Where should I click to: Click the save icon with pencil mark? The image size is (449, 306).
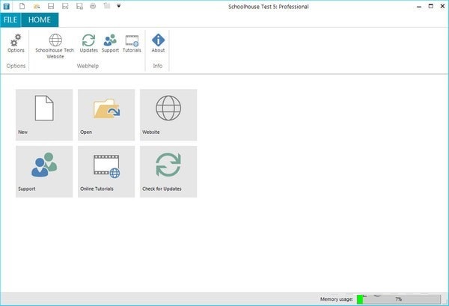click(x=65, y=6)
